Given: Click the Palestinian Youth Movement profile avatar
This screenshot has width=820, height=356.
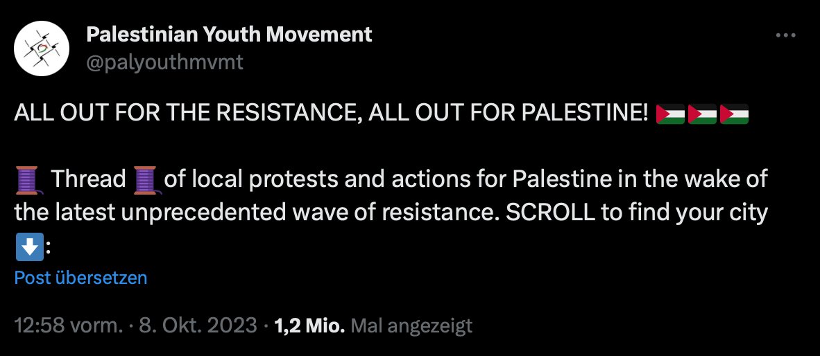Looking at the screenshot, I should pos(42,48).
